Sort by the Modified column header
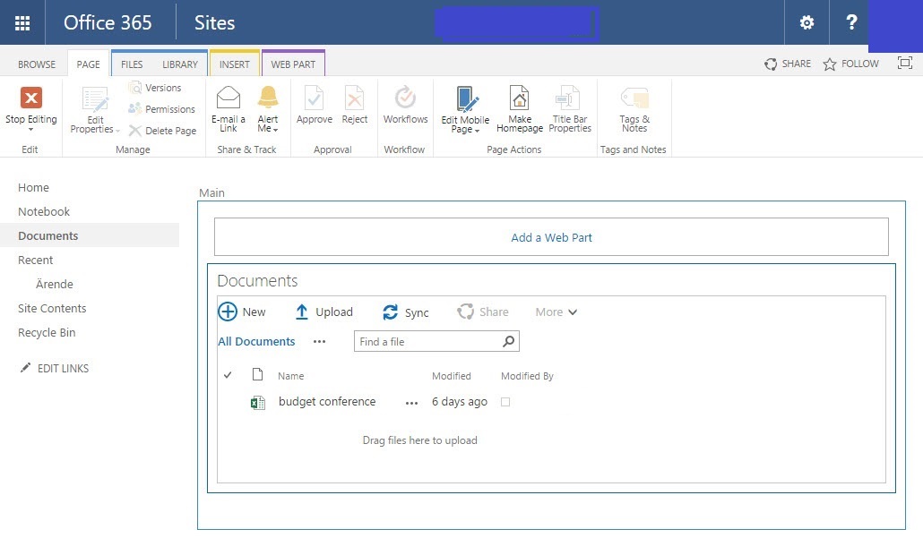This screenshot has width=923, height=555. click(x=452, y=376)
